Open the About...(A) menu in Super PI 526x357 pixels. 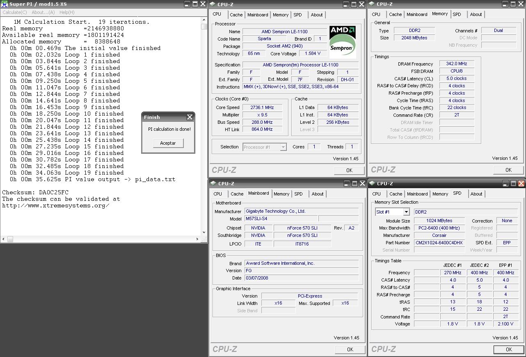(x=43, y=12)
